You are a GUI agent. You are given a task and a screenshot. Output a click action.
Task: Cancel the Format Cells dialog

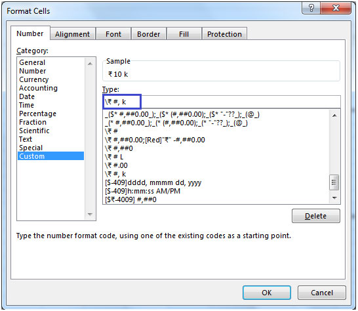tap(322, 293)
